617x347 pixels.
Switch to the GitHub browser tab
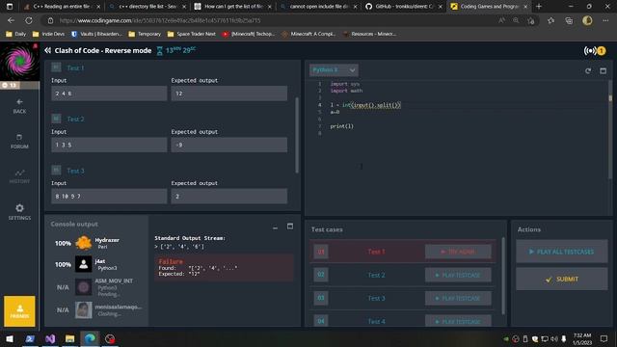404,7
